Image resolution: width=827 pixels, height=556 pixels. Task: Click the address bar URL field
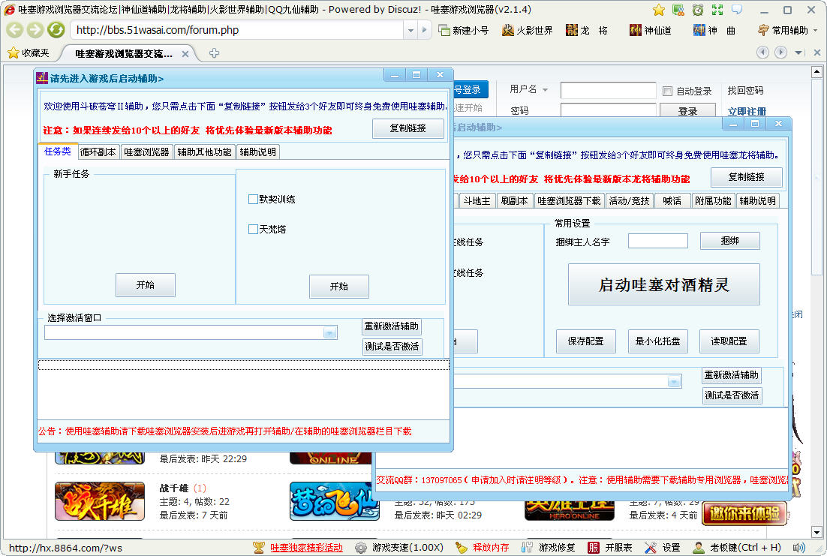(237, 30)
